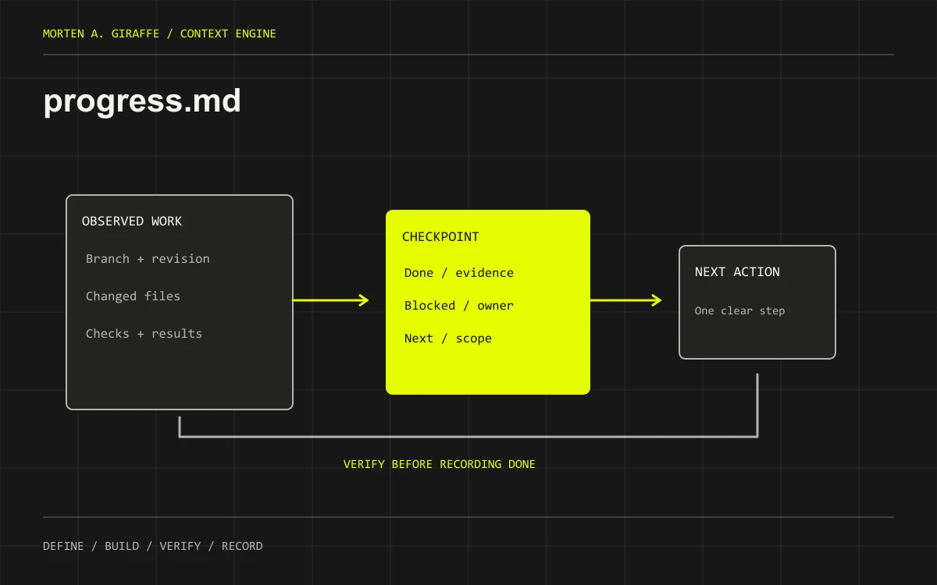Click the 'Changed files' line
Viewport: 937px width, 585px height.
coord(133,296)
